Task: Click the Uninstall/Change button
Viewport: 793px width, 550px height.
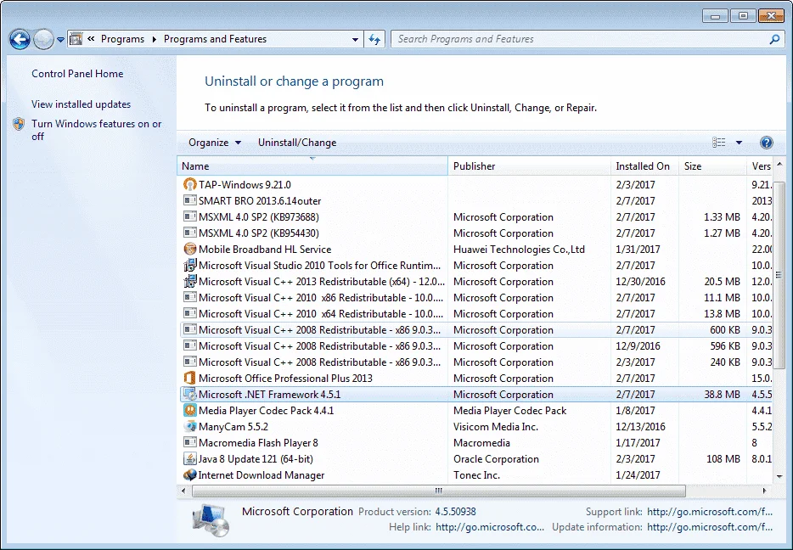Action: 297,143
